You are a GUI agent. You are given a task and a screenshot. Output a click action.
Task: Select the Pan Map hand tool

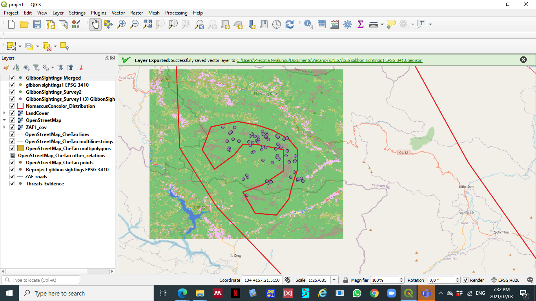point(95,24)
